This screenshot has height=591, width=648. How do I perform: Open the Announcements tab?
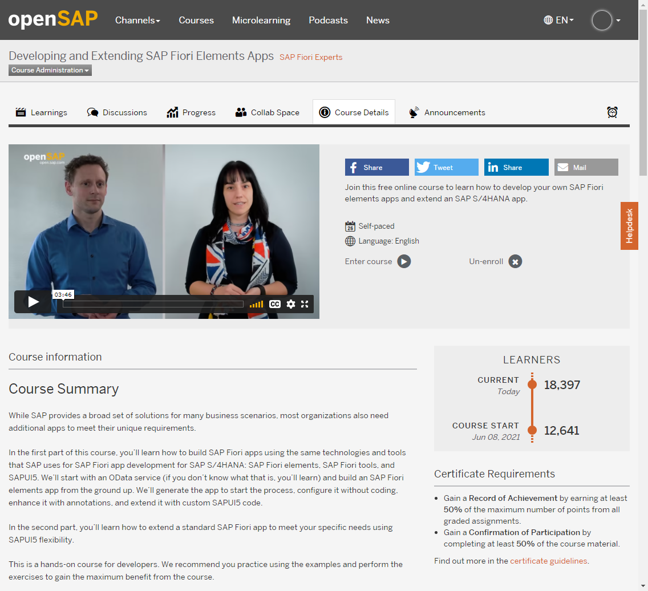pyautogui.click(x=447, y=112)
